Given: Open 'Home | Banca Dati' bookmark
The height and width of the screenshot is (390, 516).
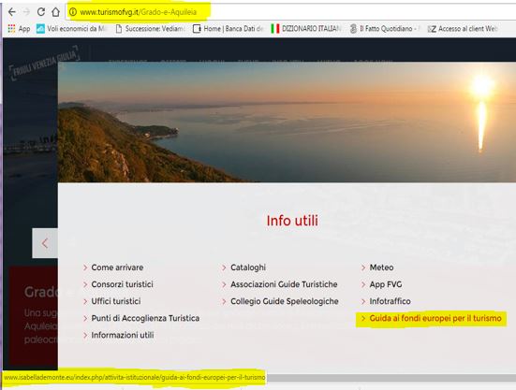Looking at the screenshot, I should tap(229, 29).
